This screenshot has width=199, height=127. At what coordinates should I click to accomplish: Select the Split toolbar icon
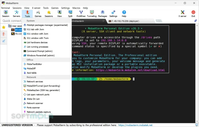(x=70, y=14)
